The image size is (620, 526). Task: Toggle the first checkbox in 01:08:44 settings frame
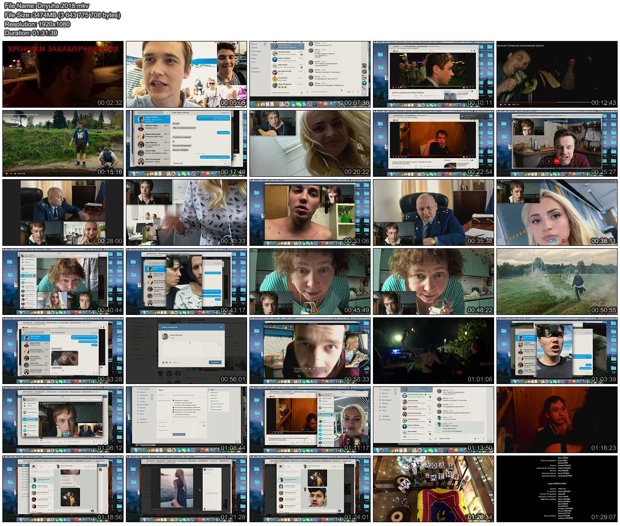click(x=173, y=401)
